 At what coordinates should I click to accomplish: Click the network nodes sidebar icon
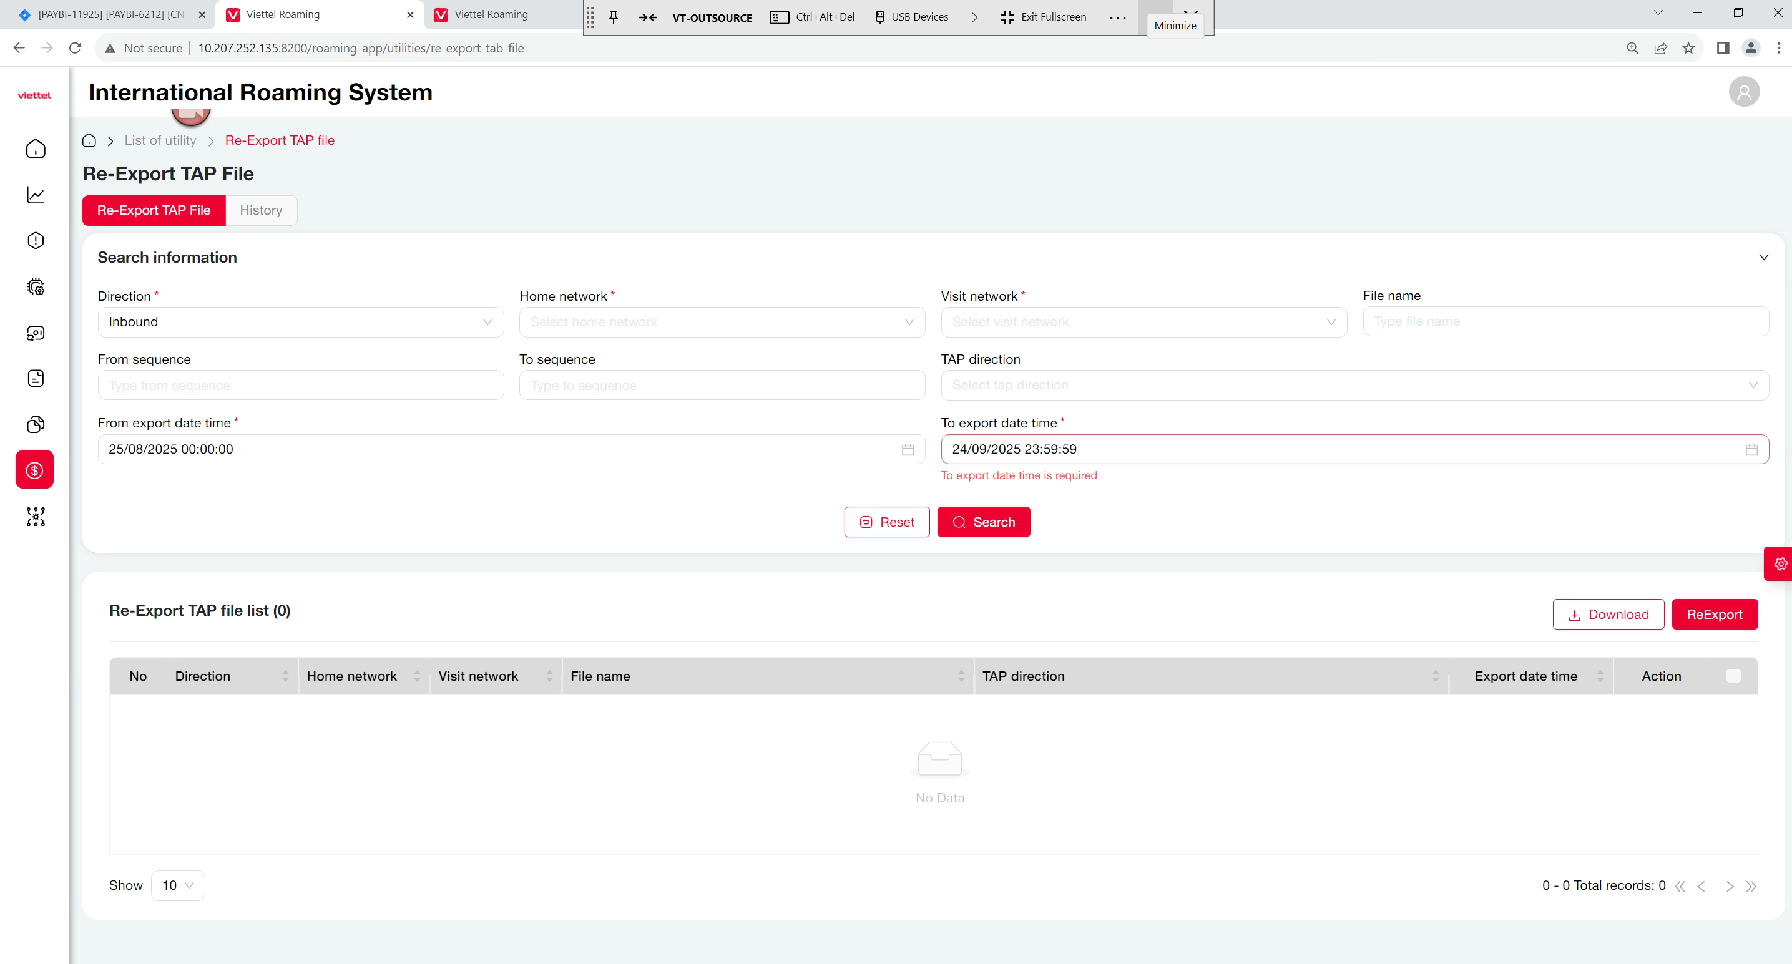point(36,516)
